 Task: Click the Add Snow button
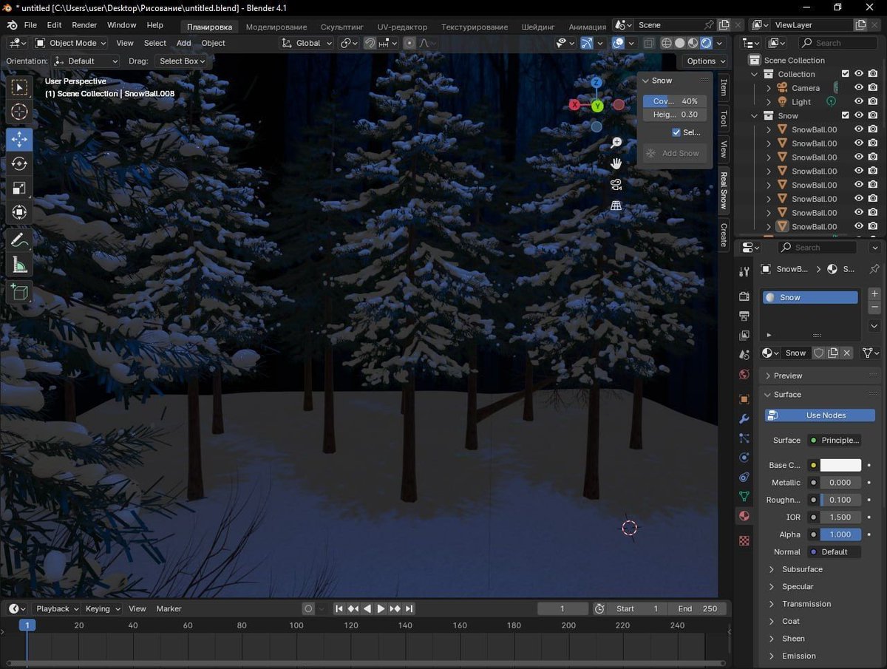pos(673,153)
